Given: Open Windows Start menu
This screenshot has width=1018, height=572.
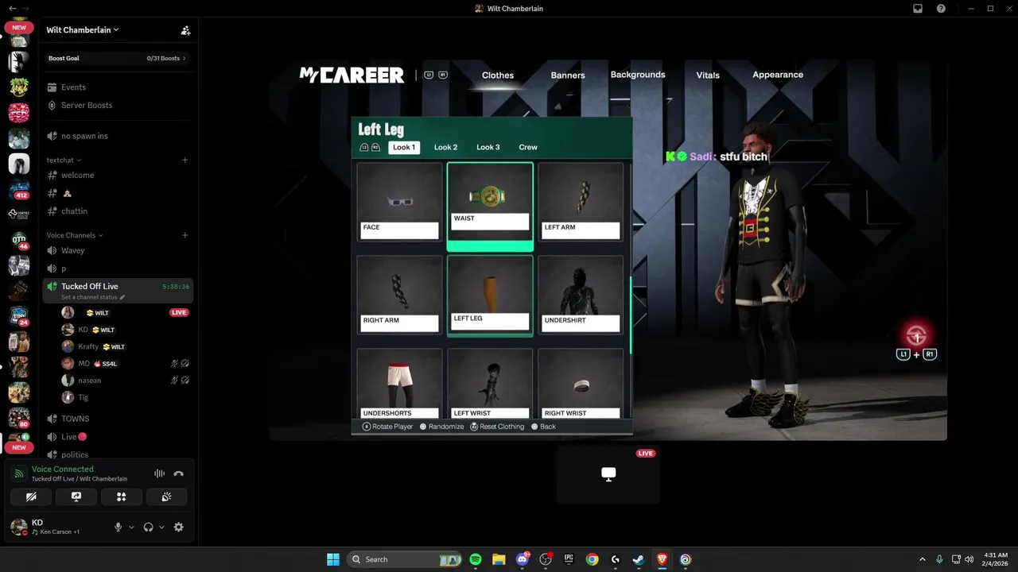Looking at the screenshot, I should pyautogui.click(x=333, y=559).
